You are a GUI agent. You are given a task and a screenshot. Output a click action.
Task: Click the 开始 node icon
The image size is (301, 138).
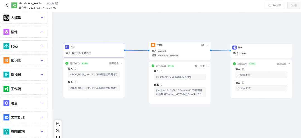67,47
